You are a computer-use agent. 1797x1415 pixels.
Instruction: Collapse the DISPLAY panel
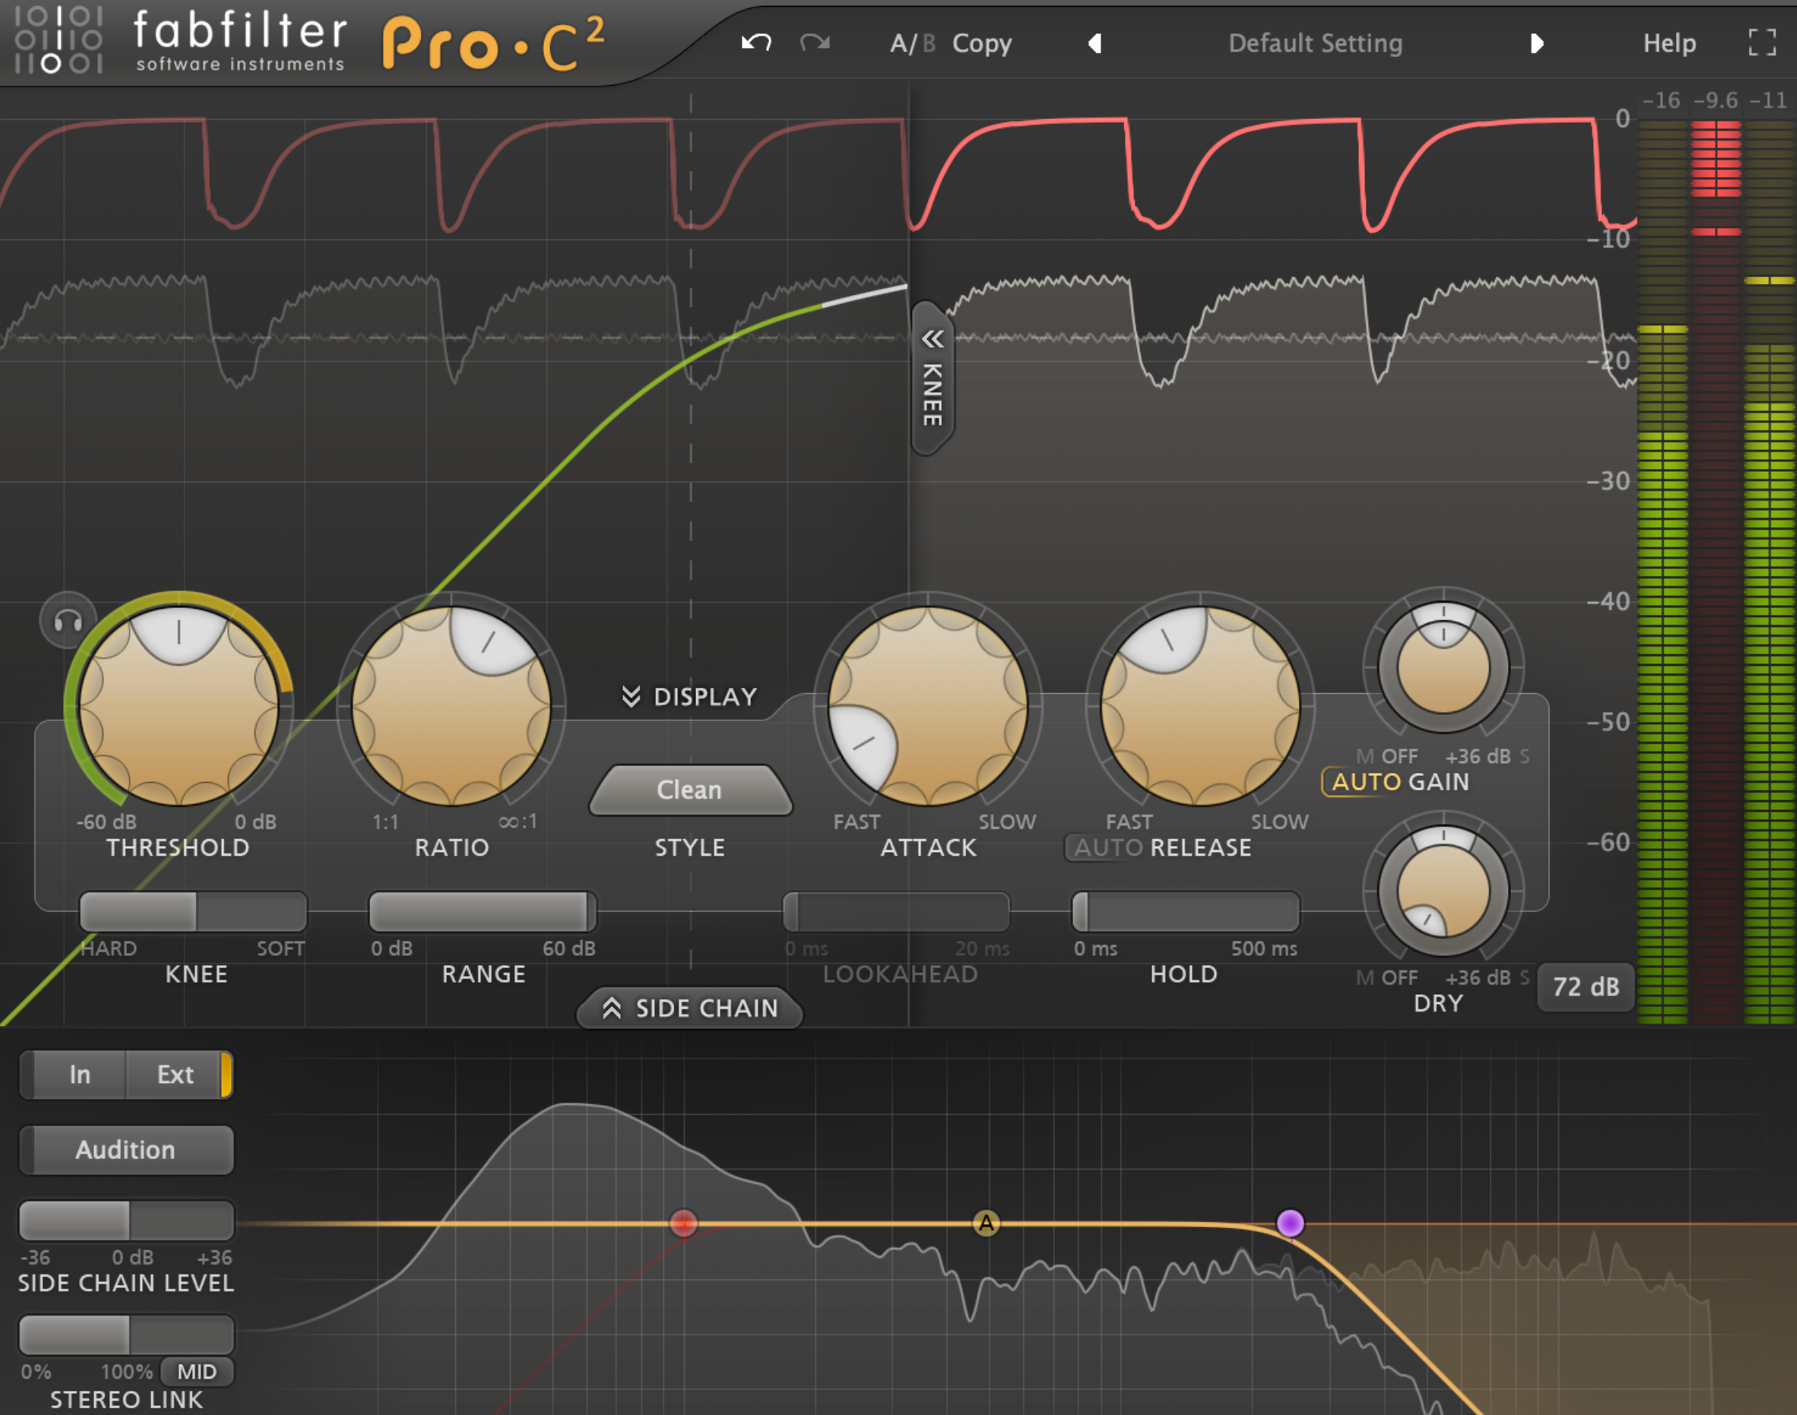tap(690, 697)
